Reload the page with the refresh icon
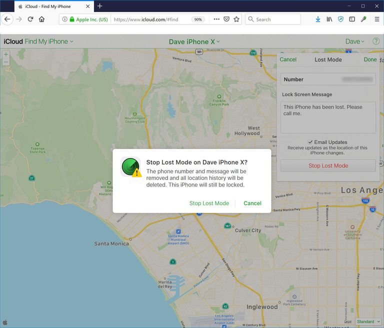 [30, 19]
